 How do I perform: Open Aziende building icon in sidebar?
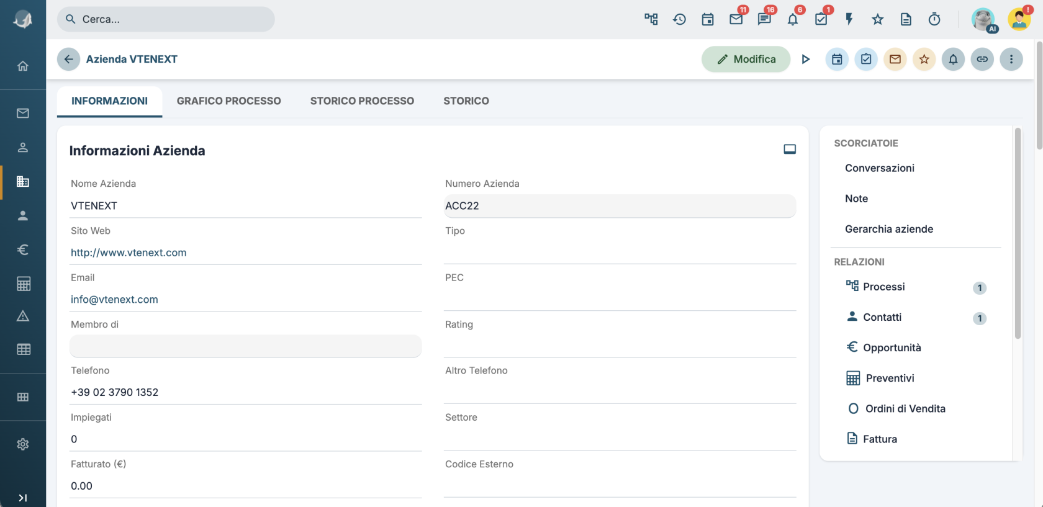click(x=23, y=181)
